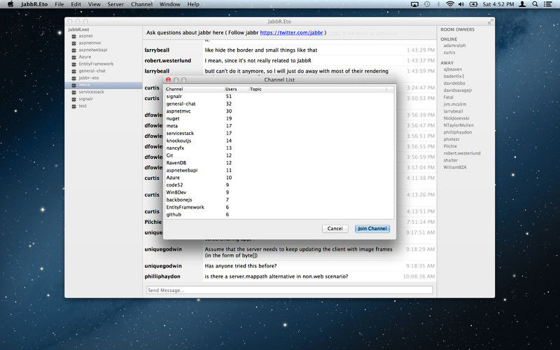Select EntityFramework row in Channel List
The width and height of the screenshot is (560, 350).
279,207
